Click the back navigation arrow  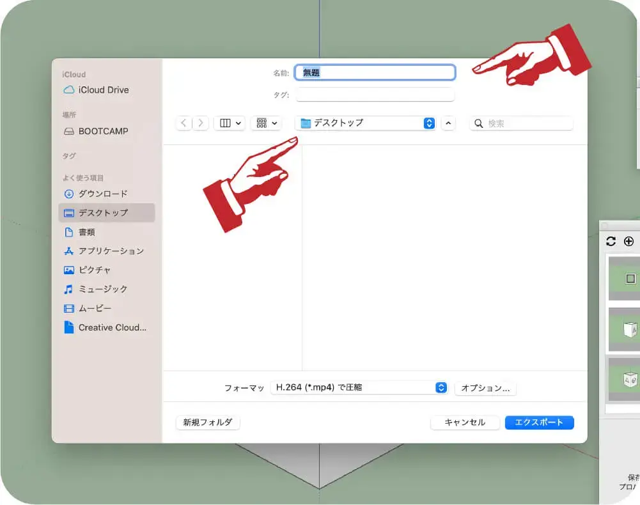pos(183,123)
